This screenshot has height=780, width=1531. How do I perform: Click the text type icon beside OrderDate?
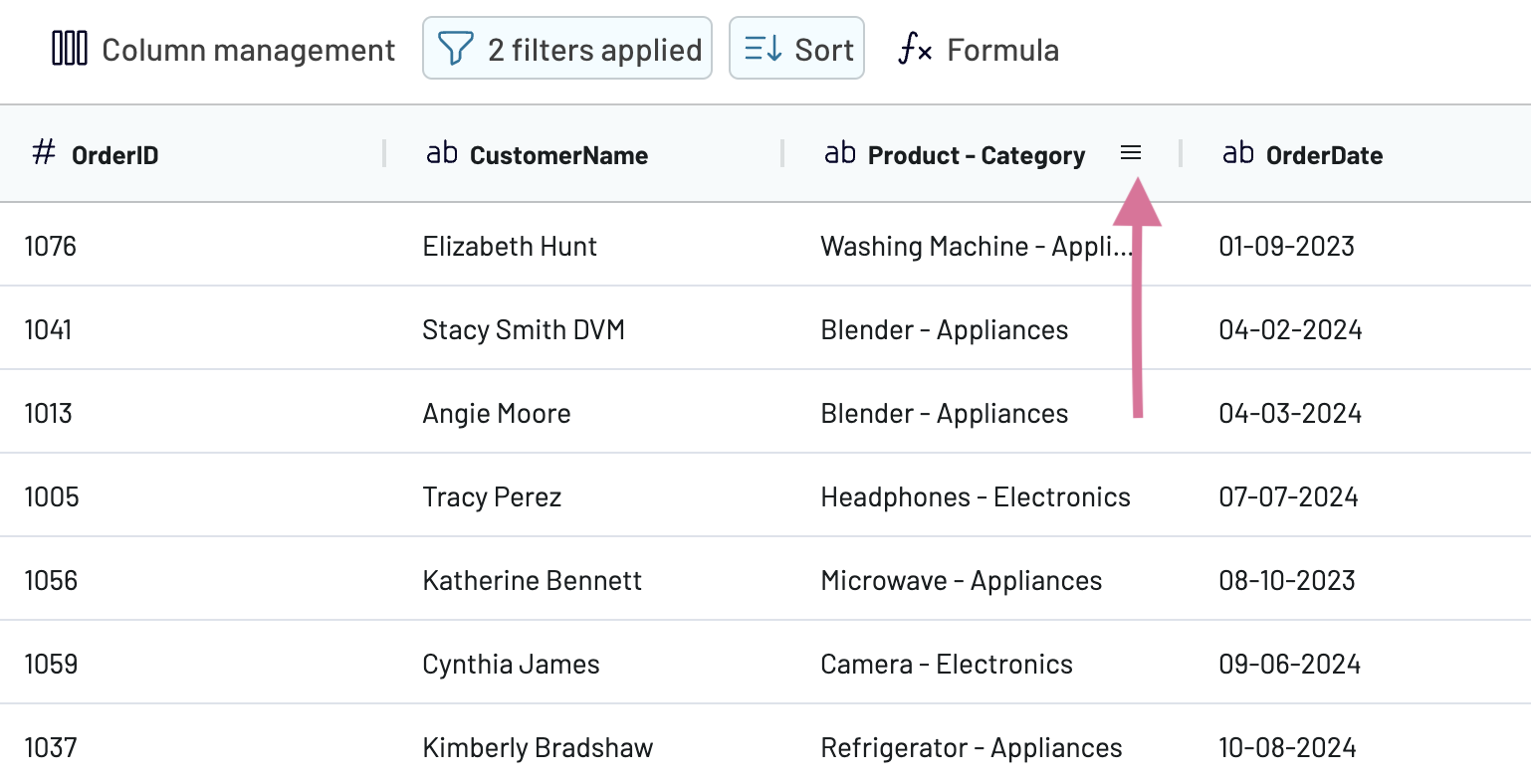click(1237, 153)
